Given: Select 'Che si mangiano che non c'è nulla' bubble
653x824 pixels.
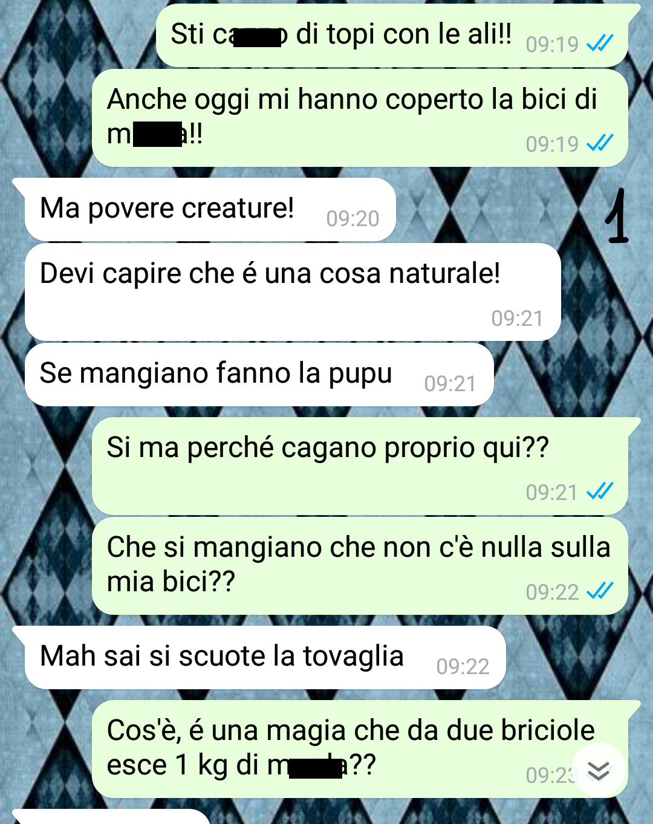Looking at the screenshot, I should coord(360,566).
